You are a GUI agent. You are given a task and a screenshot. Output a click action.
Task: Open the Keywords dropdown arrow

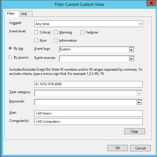tap(139, 102)
